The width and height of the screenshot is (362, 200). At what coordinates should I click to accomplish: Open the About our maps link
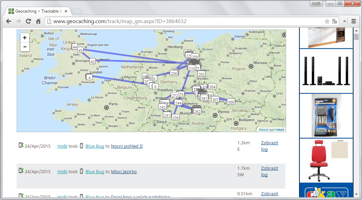271,129
